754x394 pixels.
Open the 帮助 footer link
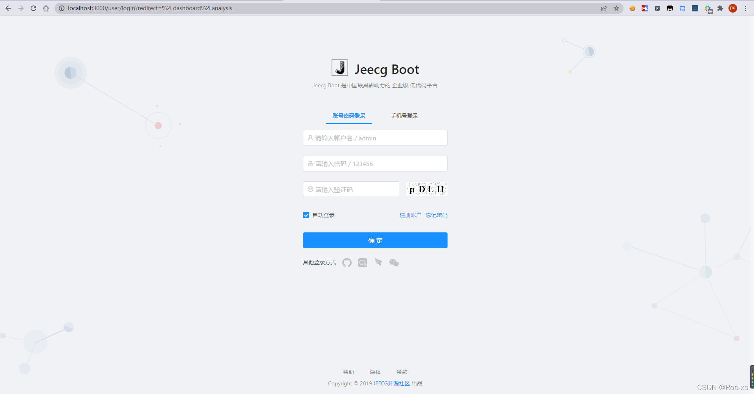click(349, 372)
